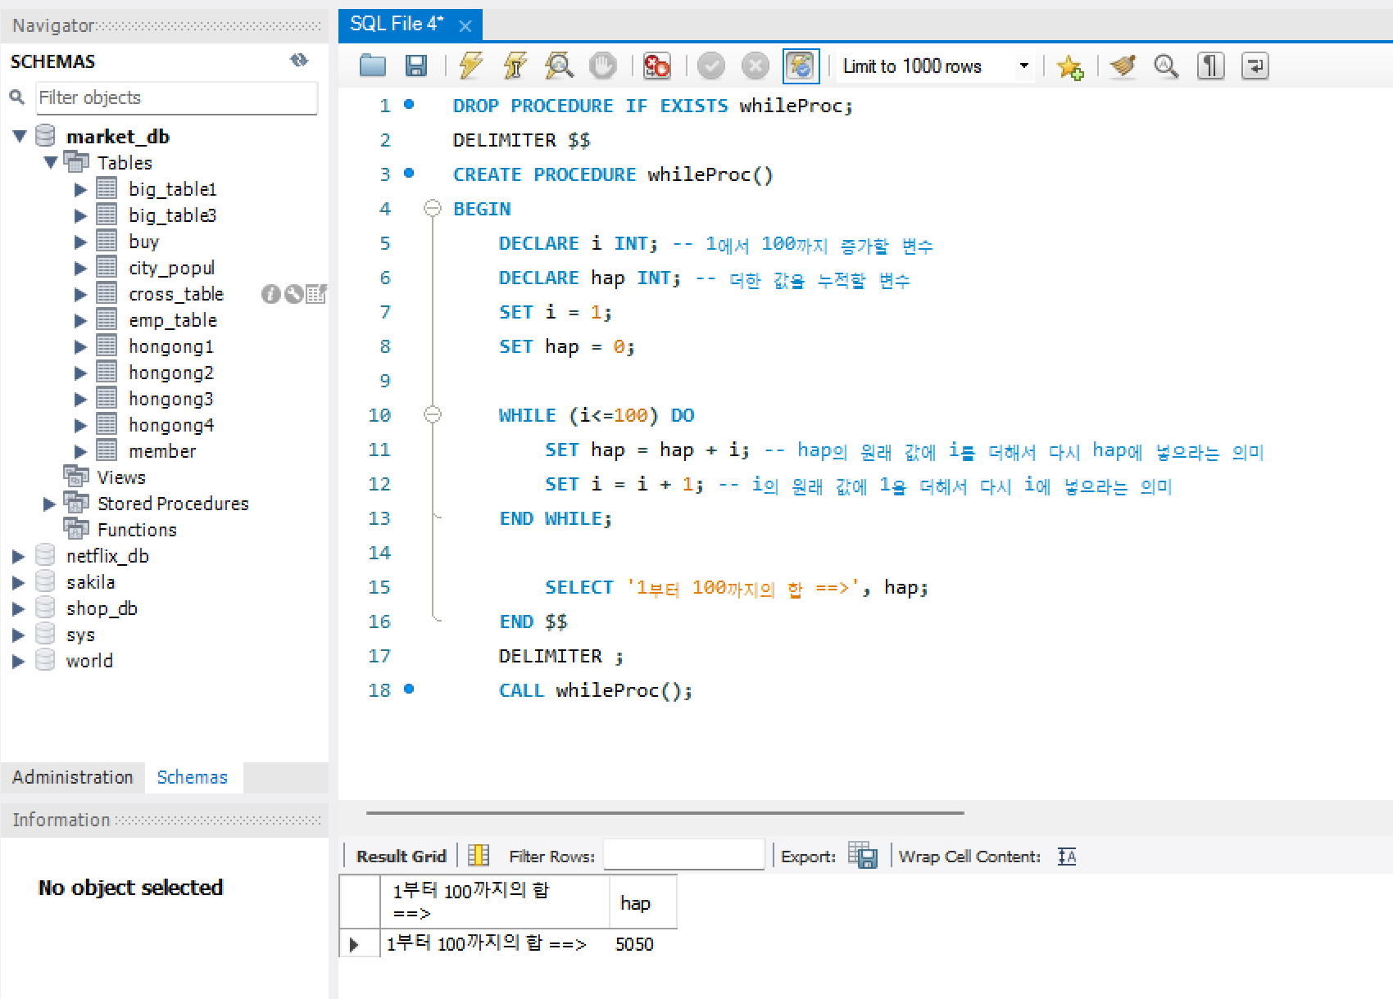
Task: Select the Views folder
Action: point(121,477)
